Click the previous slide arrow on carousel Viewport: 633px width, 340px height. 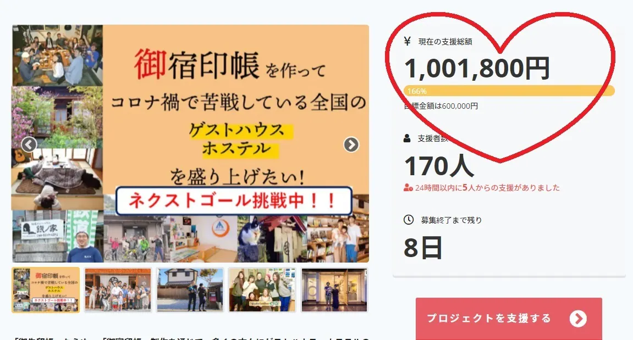click(29, 144)
